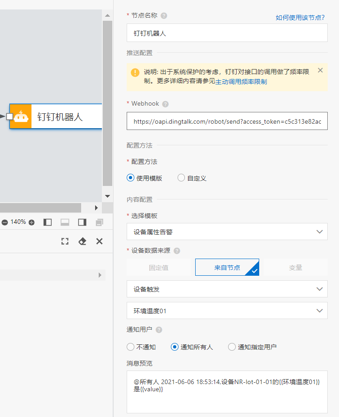
Task: Click the 节点名称 input field
Action: point(227,33)
